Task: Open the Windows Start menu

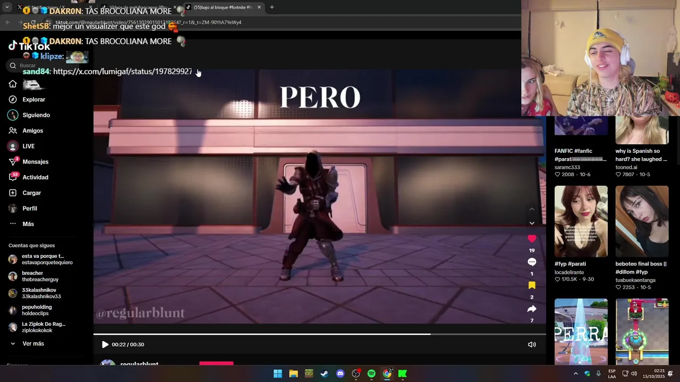Action: [278, 374]
